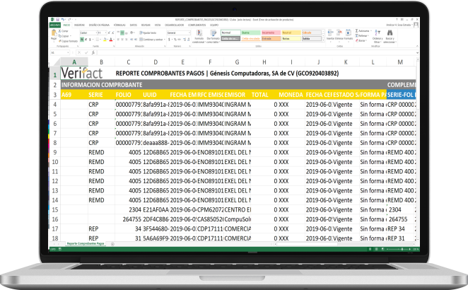The height and width of the screenshot is (290, 468).
Task: Switch to DISEÑO DE PÁGINA tab
Action: click(x=99, y=25)
